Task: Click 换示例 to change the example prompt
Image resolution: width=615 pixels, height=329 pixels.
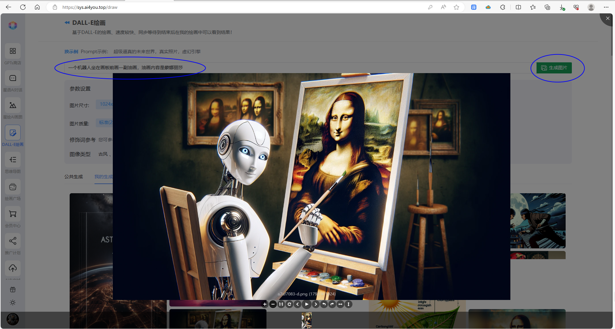Action: click(71, 51)
